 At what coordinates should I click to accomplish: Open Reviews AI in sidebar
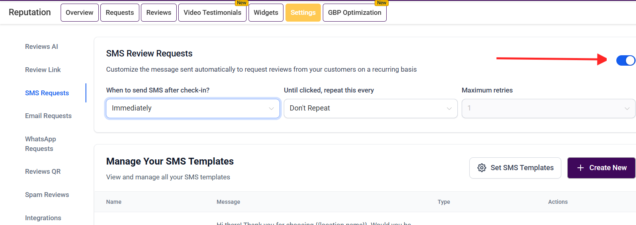click(x=41, y=46)
